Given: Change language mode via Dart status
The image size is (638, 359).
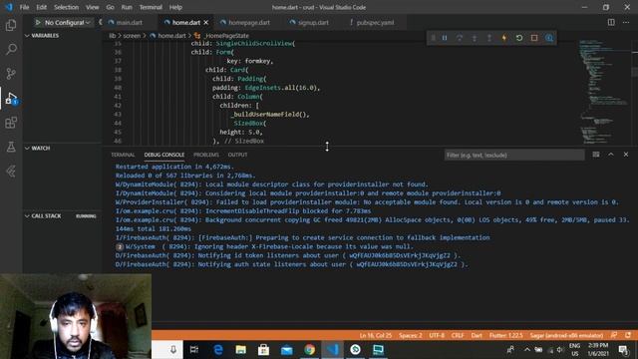Looking at the screenshot, I should [x=477, y=335].
